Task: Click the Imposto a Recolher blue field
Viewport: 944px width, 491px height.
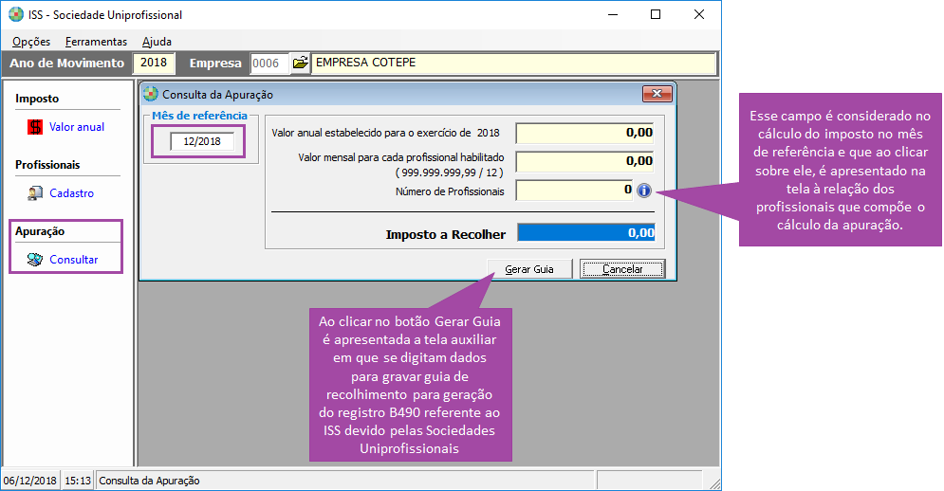Action: click(586, 233)
